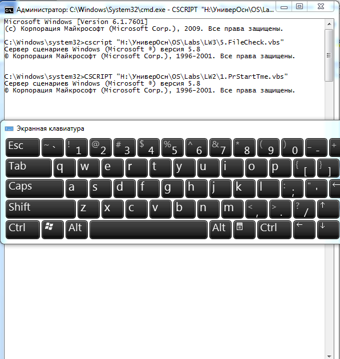Click the o key
The image size is (340, 359).
point(256,168)
